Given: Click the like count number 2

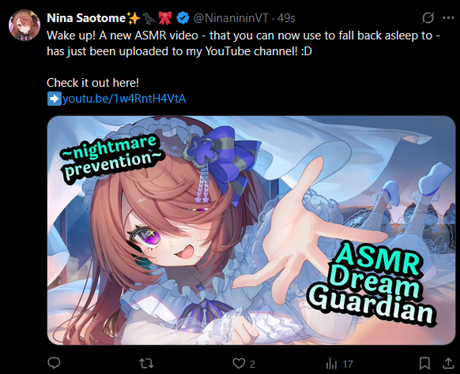Looking at the screenshot, I should (252, 364).
